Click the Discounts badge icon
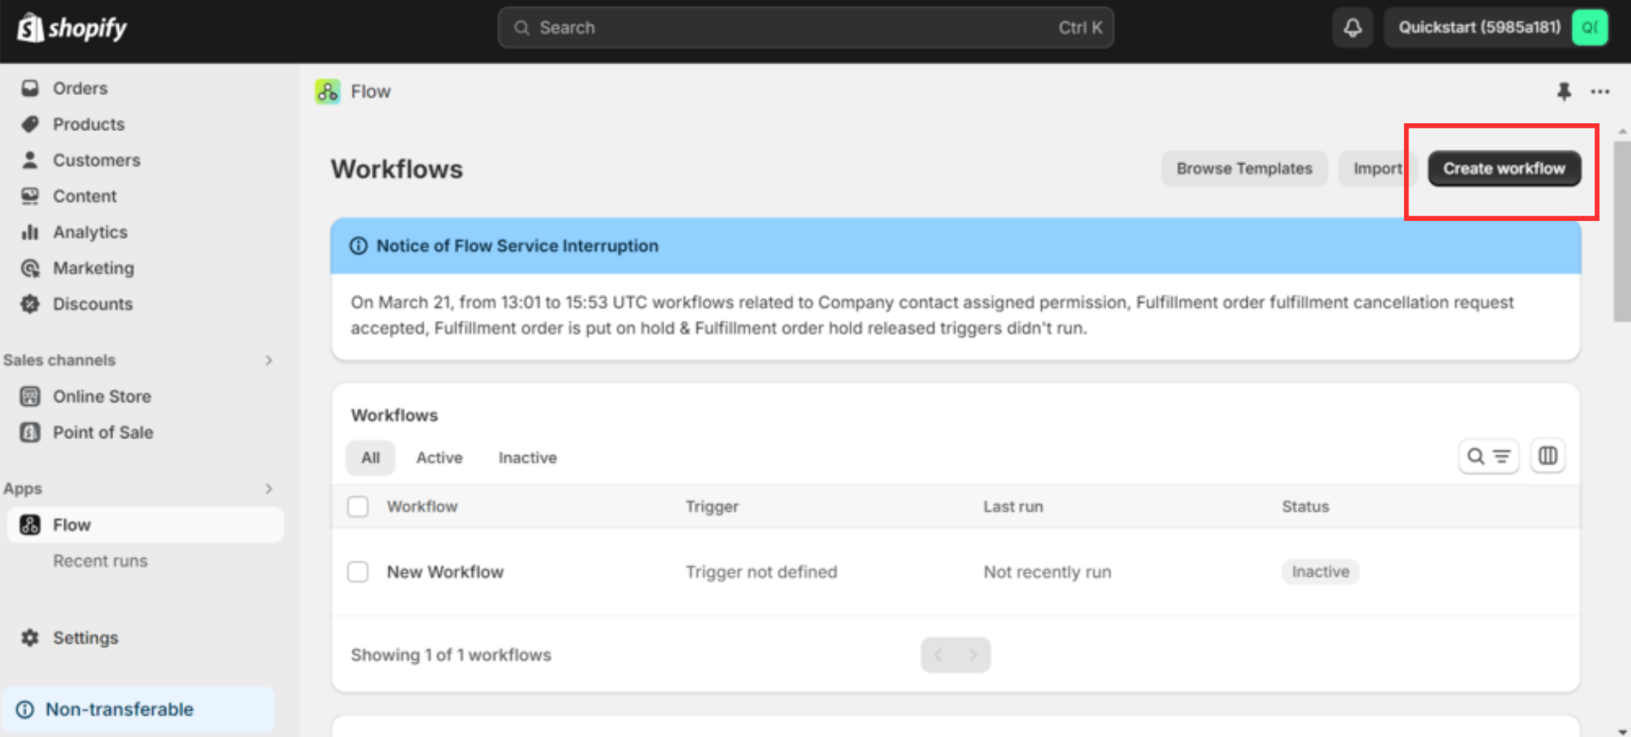This screenshot has width=1631, height=737. point(30,304)
